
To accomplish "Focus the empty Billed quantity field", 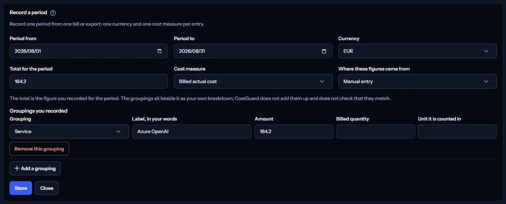I will point(376,132).
